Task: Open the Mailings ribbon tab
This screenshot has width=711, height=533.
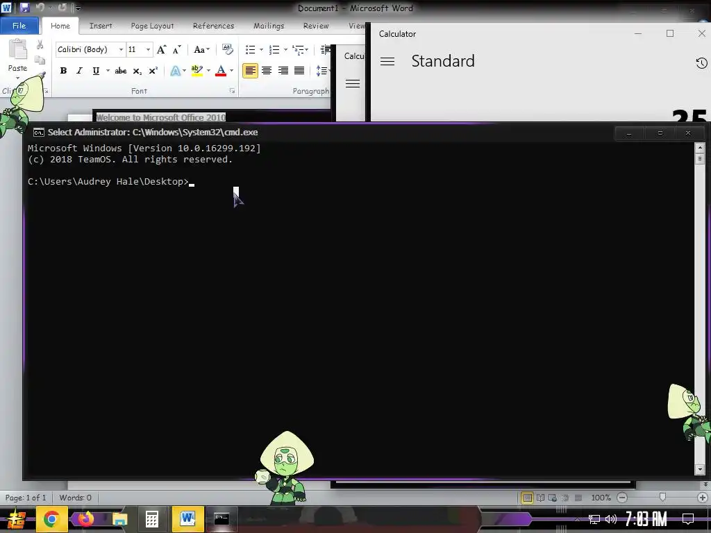Action: [x=269, y=26]
